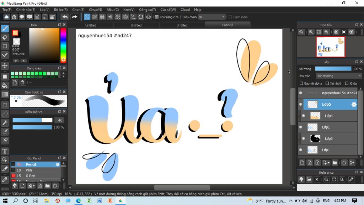Open the Pha trộn blend mode dropdown
Image resolution: width=364 pixels, height=205 pixels.
click(x=339, y=76)
